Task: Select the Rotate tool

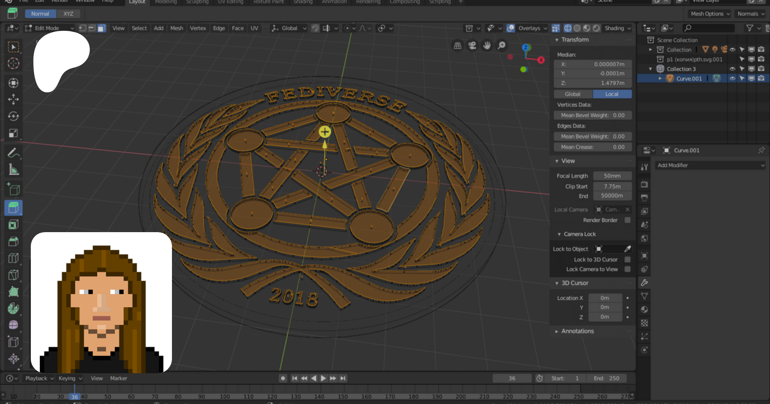Action: tap(13, 116)
